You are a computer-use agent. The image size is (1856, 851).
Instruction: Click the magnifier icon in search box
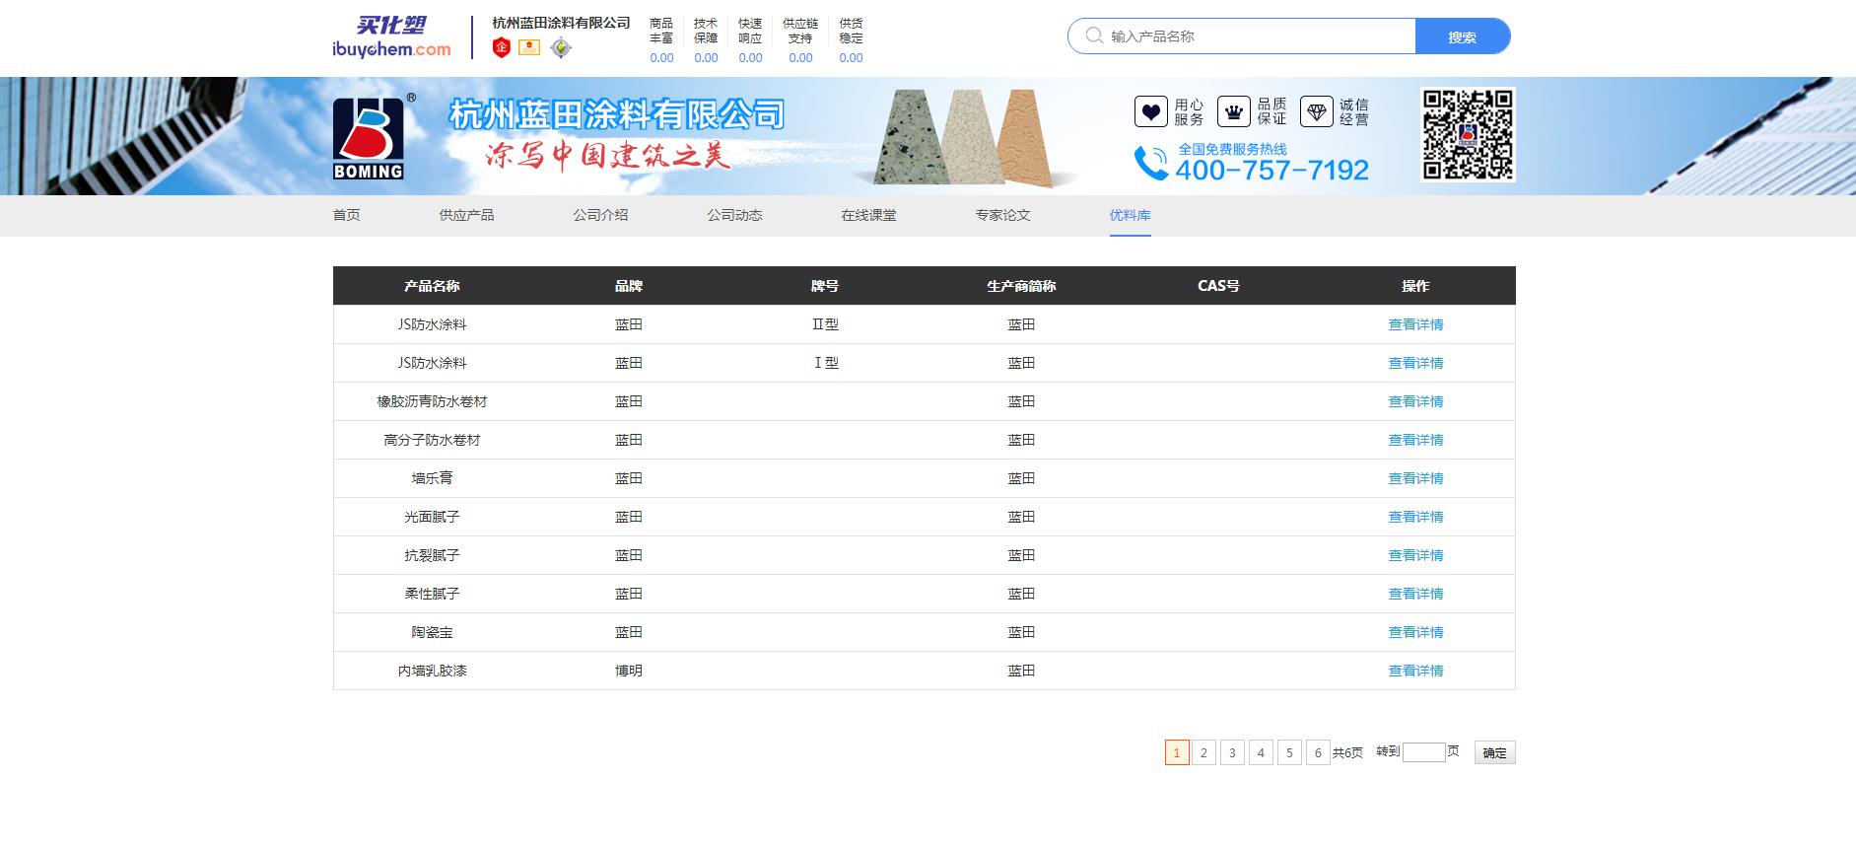(1094, 35)
